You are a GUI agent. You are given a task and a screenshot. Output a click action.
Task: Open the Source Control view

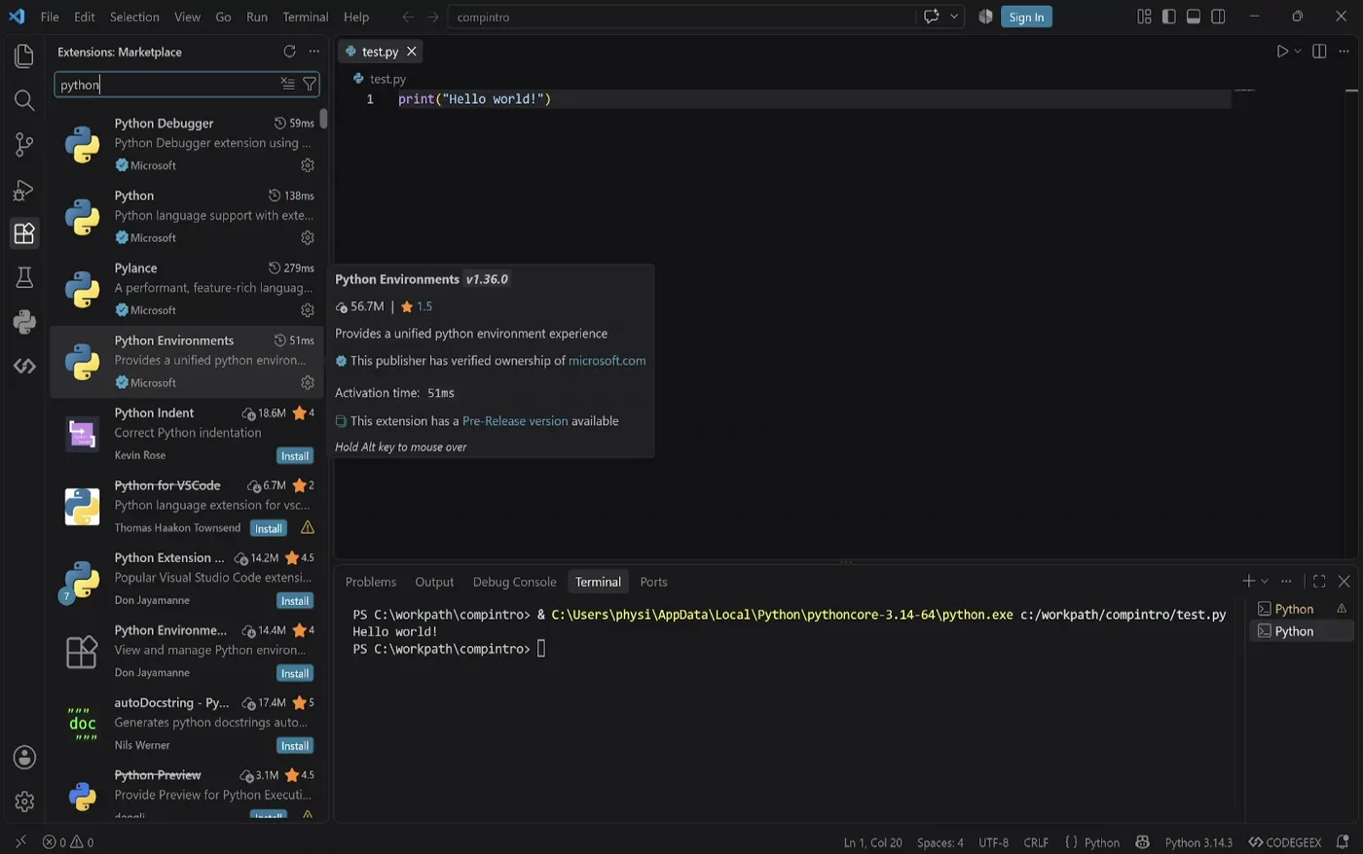point(24,145)
